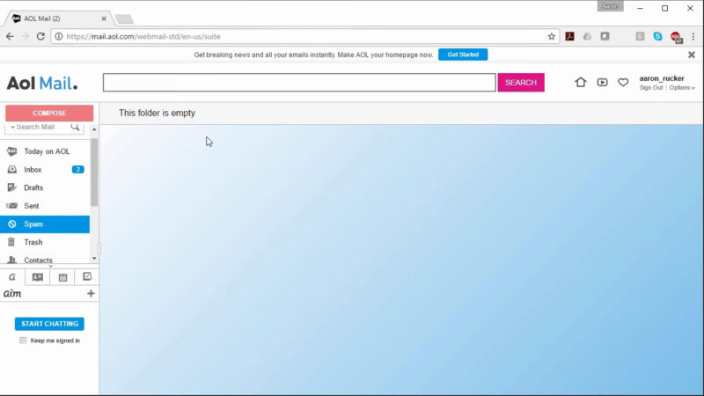This screenshot has width=704, height=396.
Task: Select the AOL Mail (2) browser tab
Action: point(56,18)
